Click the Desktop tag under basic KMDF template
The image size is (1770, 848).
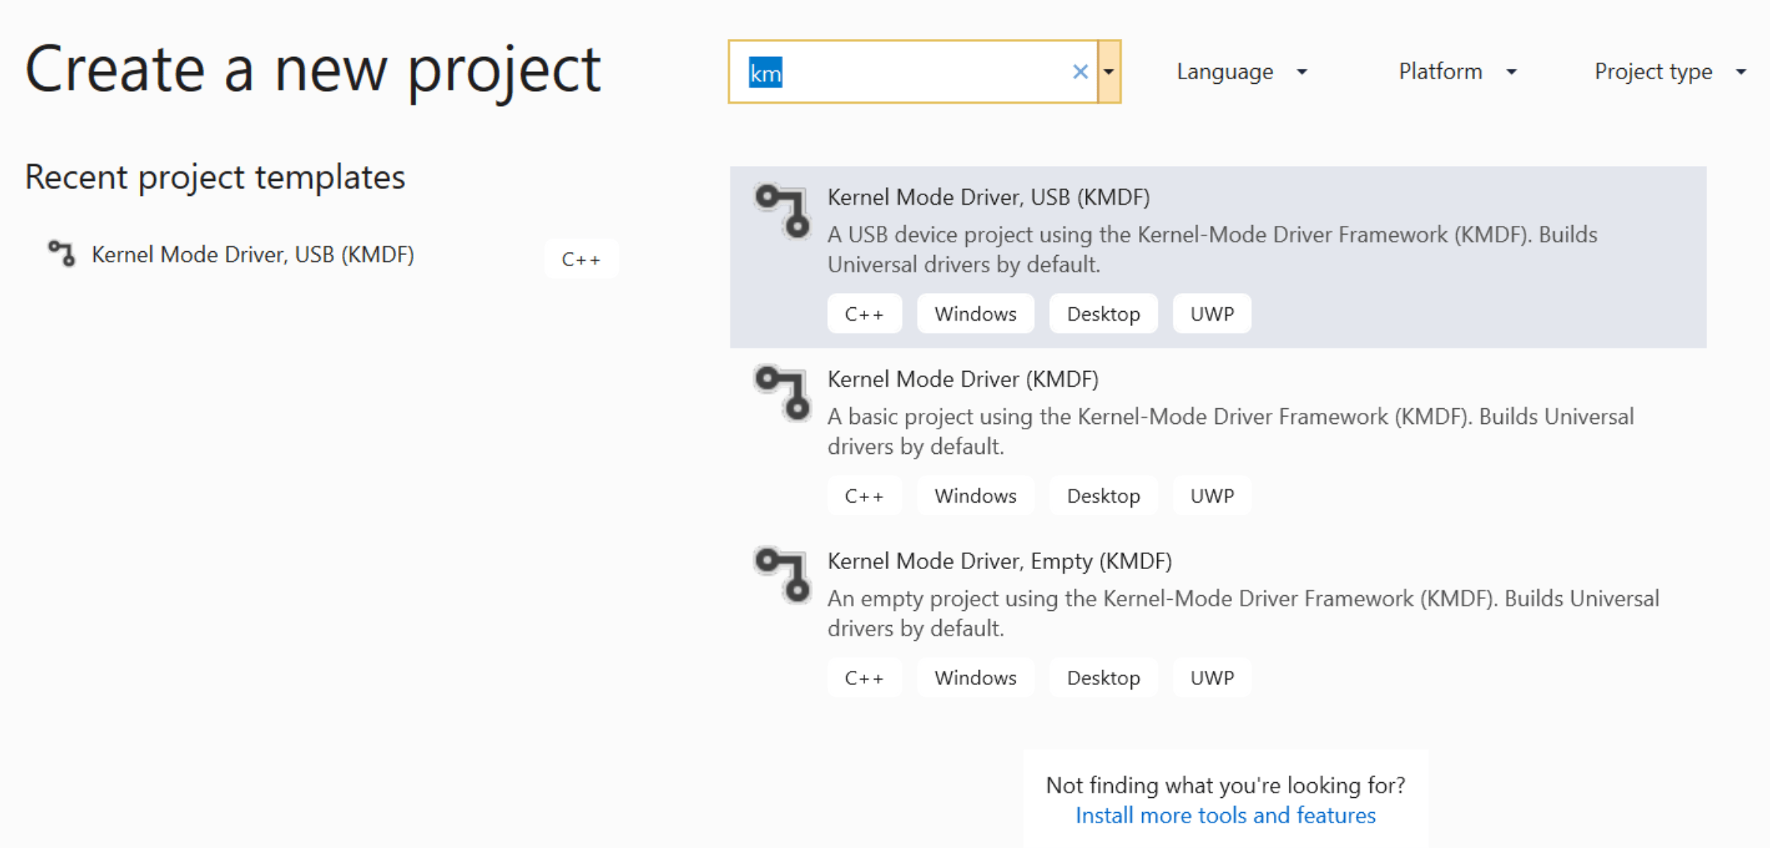tap(1103, 497)
